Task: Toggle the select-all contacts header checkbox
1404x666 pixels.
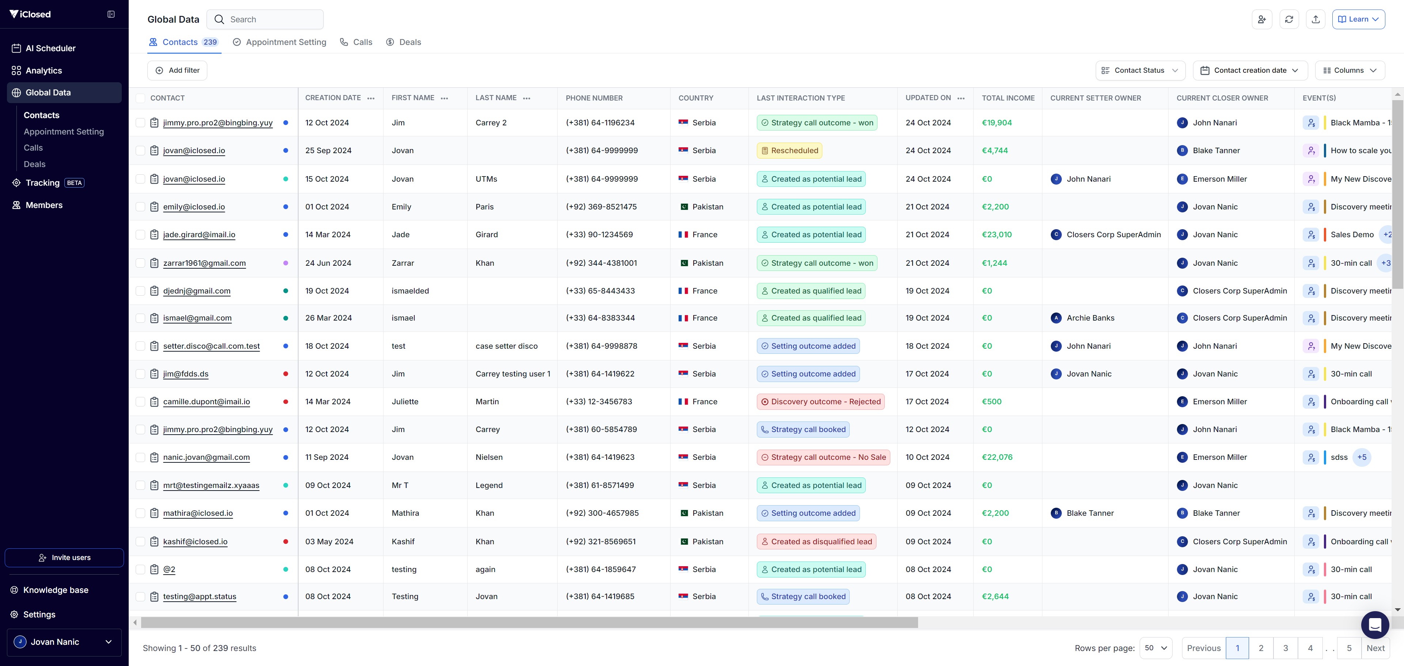Action: click(x=140, y=98)
